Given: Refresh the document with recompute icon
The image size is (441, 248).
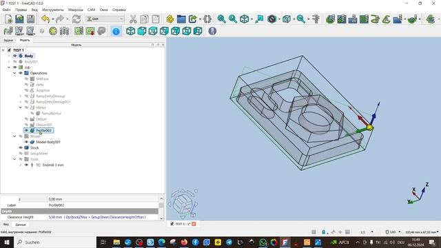Looking at the screenshot, I should click(76, 19).
